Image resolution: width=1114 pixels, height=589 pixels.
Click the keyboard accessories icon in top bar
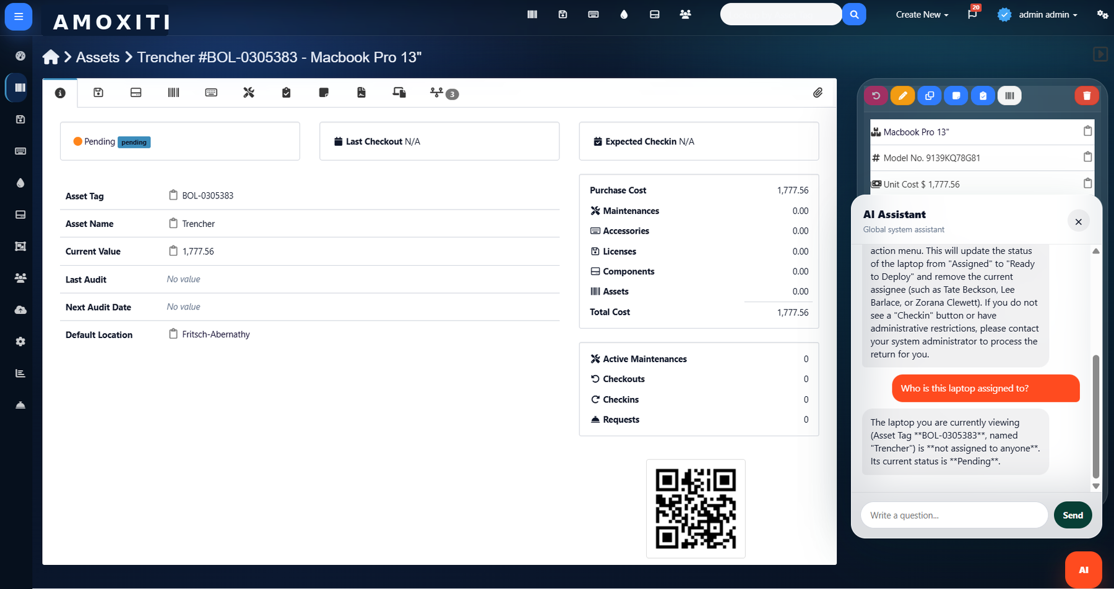pyautogui.click(x=594, y=14)
